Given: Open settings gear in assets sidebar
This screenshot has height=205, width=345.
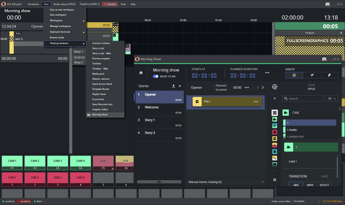Looking at the screenshot, I should [x=274, y=180].
